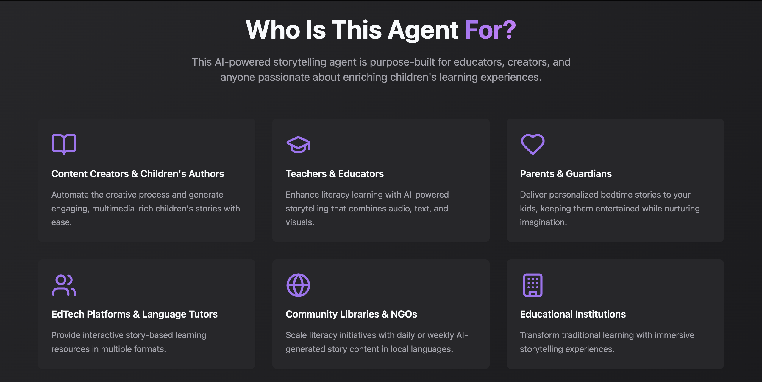Click the 'Transform traditional learning' description text

click(607, 342)
